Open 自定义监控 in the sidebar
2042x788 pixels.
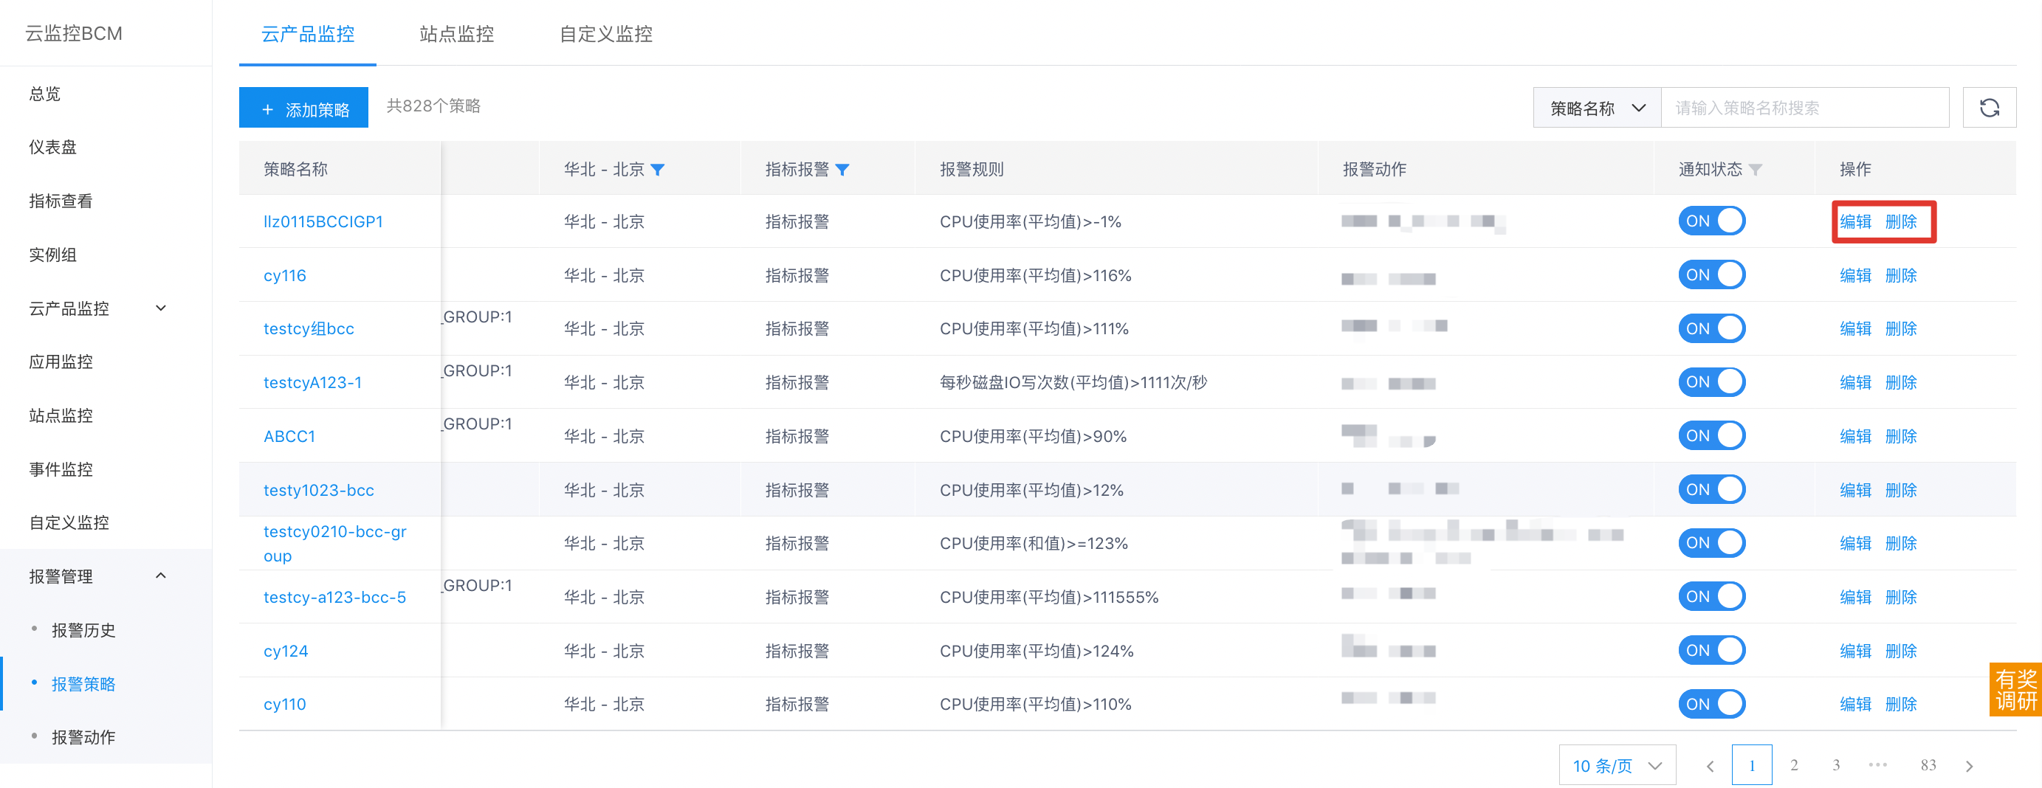point(68,522)
